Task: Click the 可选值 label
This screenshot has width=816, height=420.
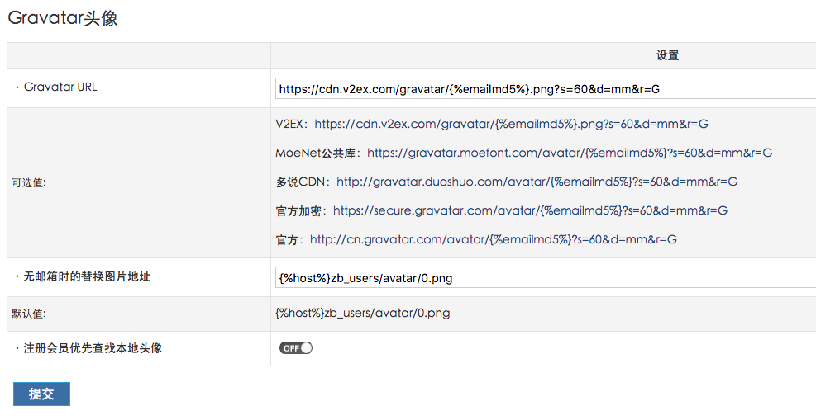Action: pos(29,183)
